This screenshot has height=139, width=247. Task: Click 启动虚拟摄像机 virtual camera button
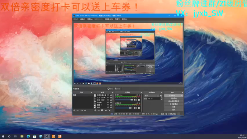click(174, 101)
